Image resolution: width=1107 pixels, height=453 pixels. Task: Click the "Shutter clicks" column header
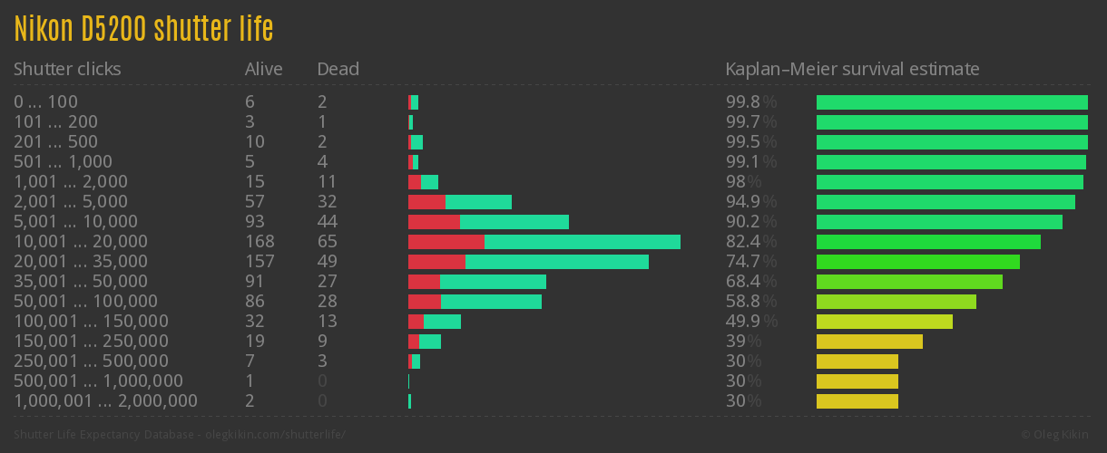pos(67,69)
